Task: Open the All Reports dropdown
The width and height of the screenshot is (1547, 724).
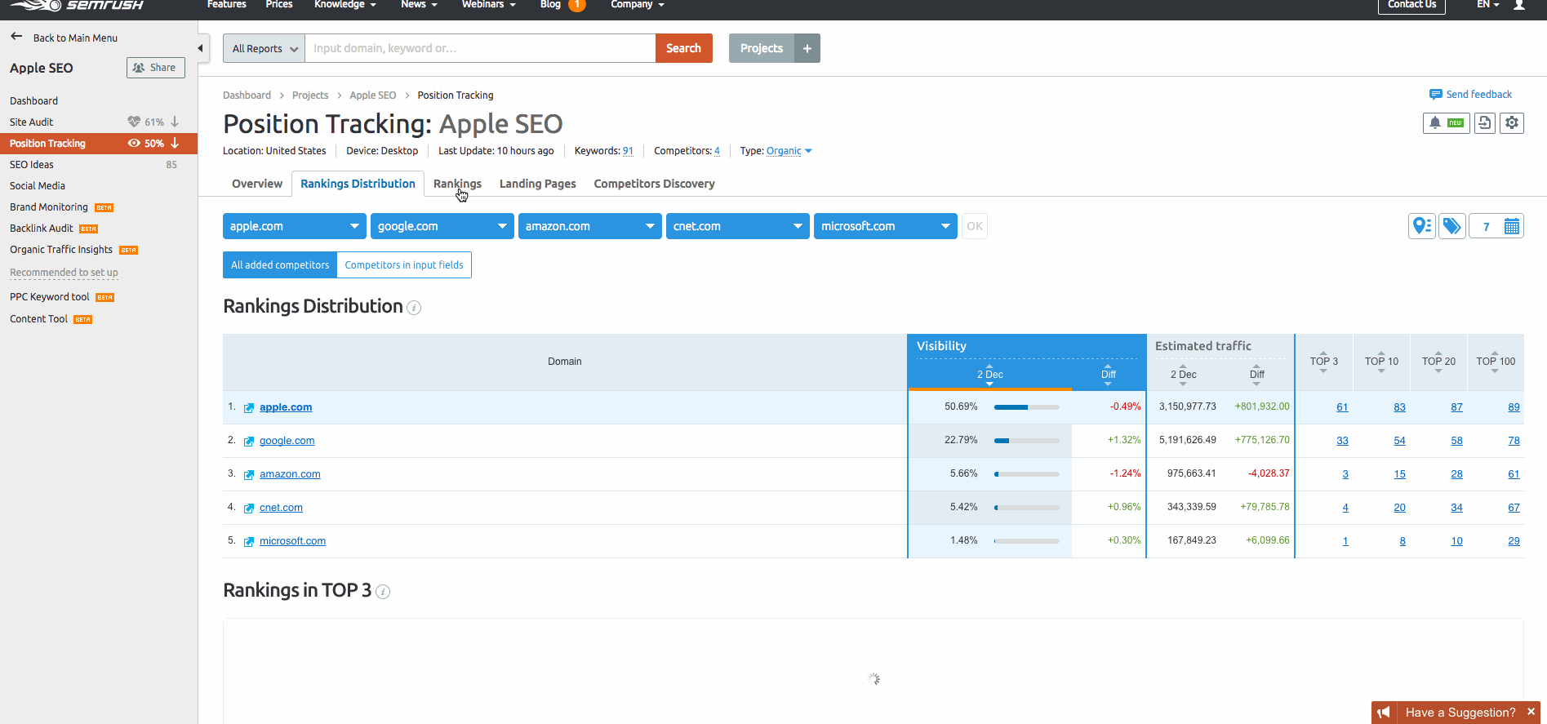Action: (x=265, y=48)
